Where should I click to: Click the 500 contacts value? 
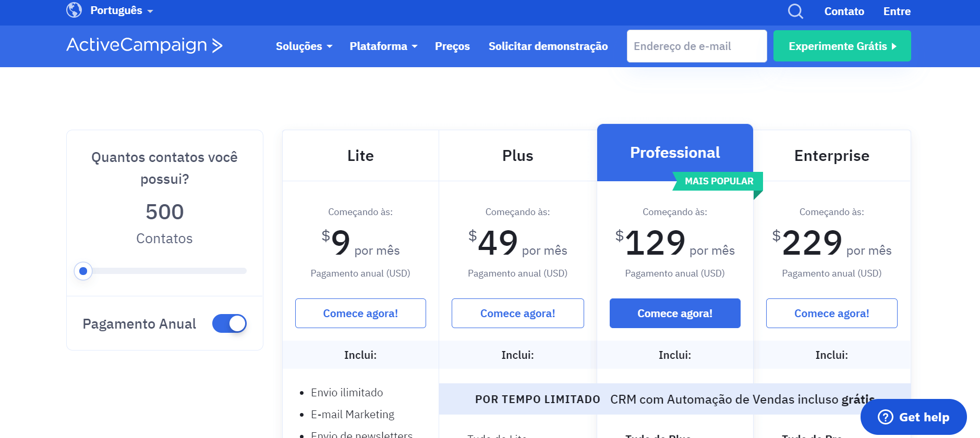coord(165,212)
